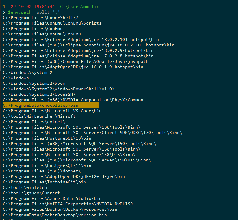Select TortoiseGit\bin path line
The width and height of the screenshot is (238, 220).
click(x=44, y=182)
